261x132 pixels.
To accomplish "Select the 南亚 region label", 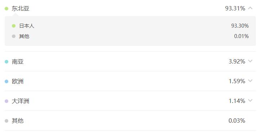I will tap(18, 62).
